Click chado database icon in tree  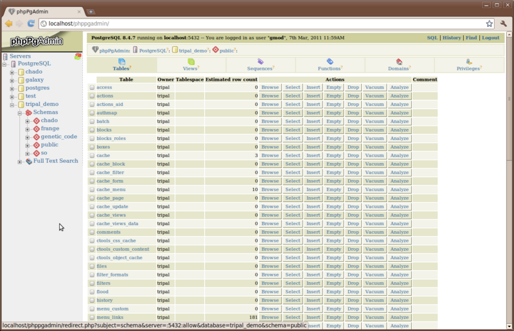(21, 72)
